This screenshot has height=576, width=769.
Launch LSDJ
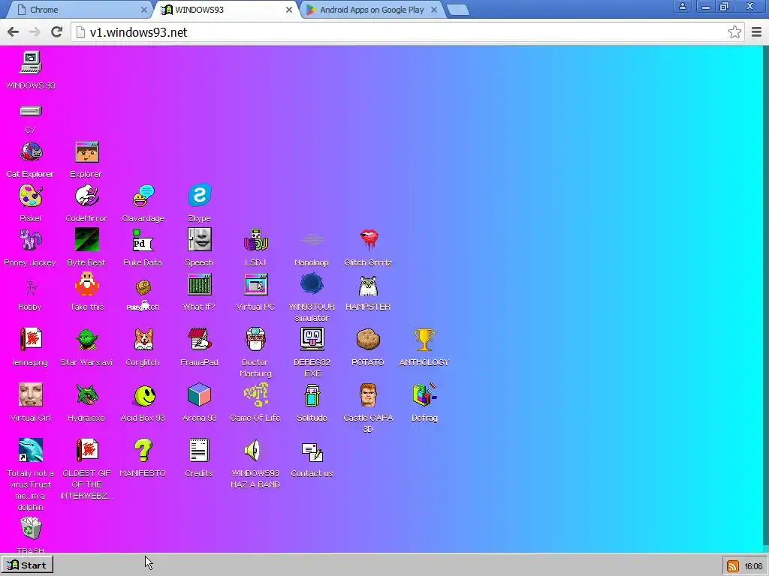(x=255, y=240)
